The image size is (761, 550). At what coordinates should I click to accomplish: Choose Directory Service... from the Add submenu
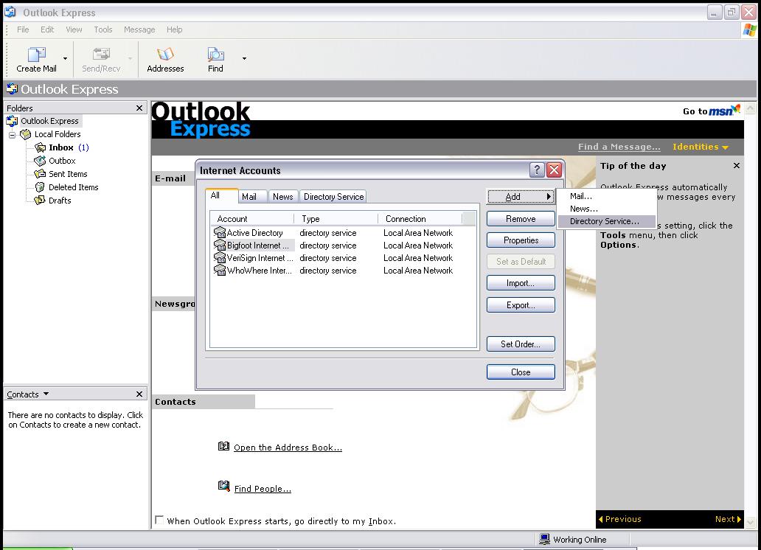tap(606, 221)
